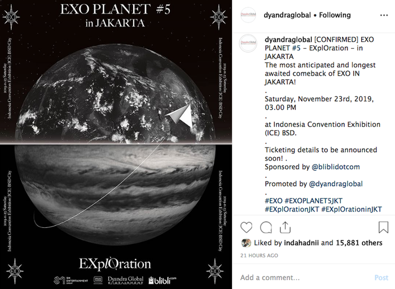The width and height of the screenshot is (395, 289).
Task: Open the #EXOPLANET5JKT hashtag
Action: click(313, 201)
